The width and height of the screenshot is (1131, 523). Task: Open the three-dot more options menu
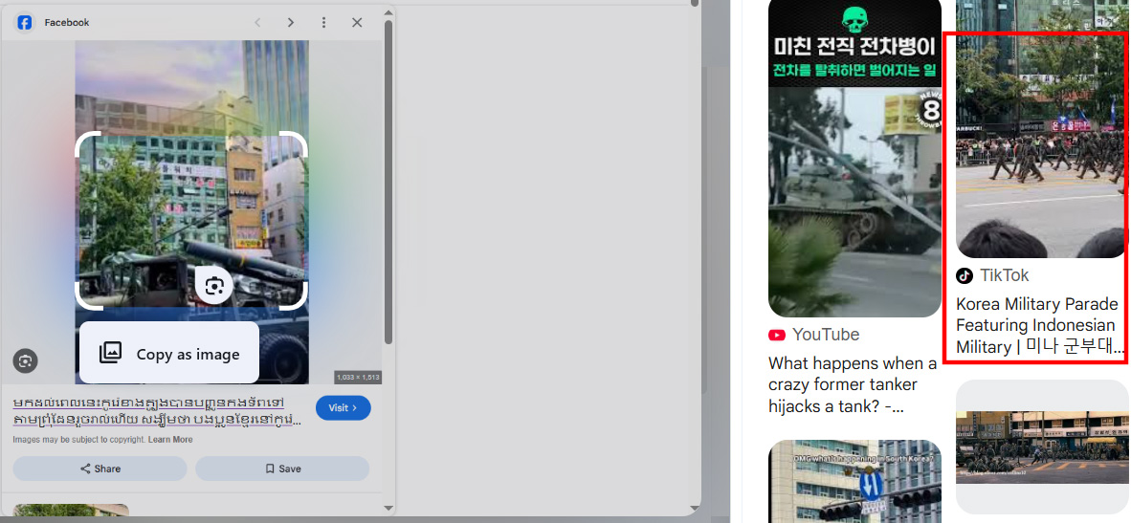[x=323, y=22]
